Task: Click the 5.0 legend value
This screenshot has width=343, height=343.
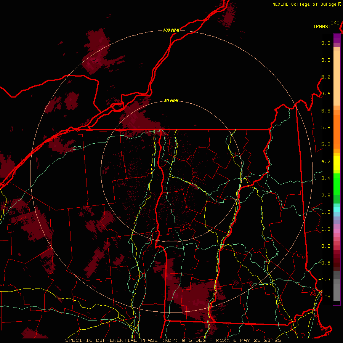Action: 326,144
